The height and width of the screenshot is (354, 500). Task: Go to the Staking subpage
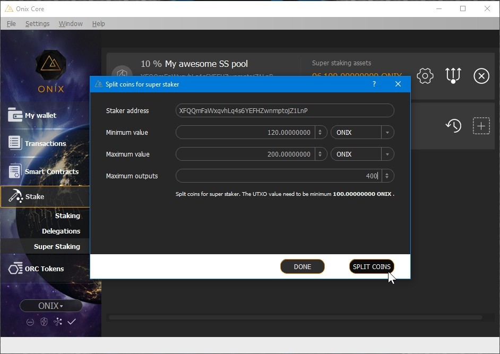point(67,216)
